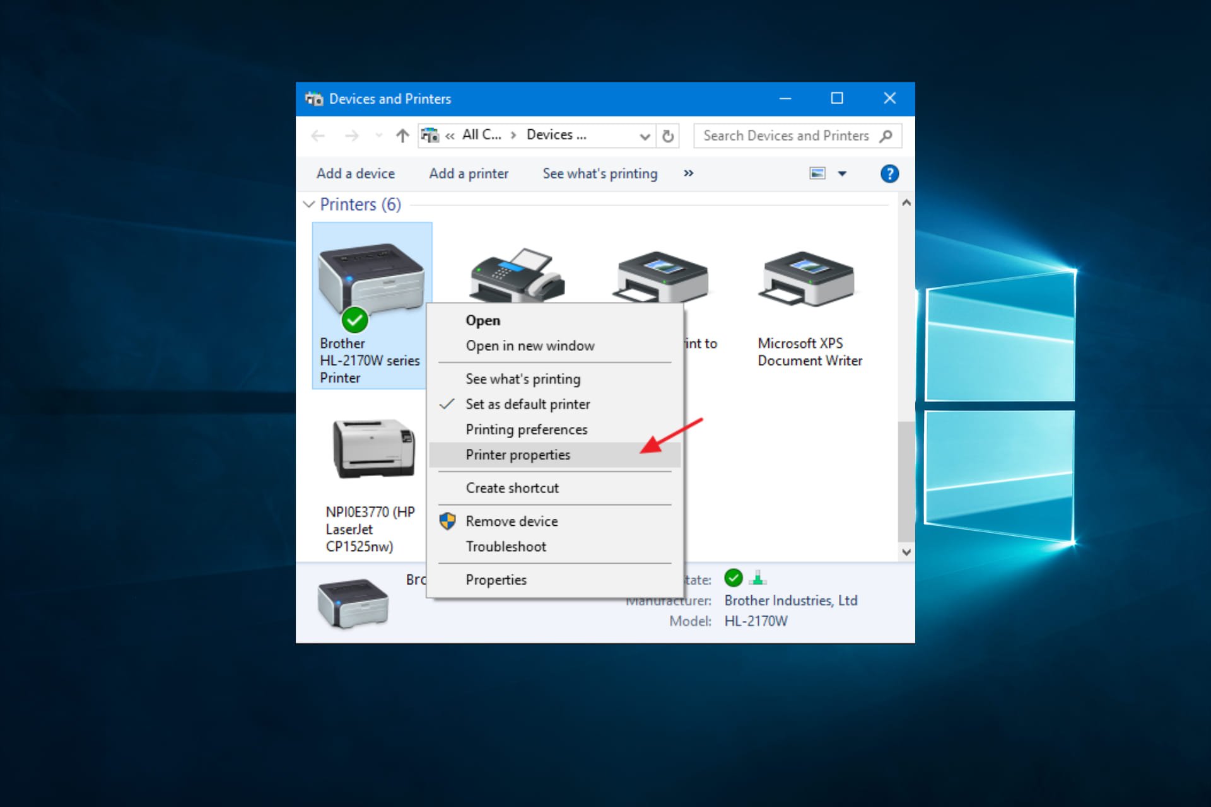Screen dimensions: 1211x807
Task: Close the Devices and Printers window
Action: (889, 98)
